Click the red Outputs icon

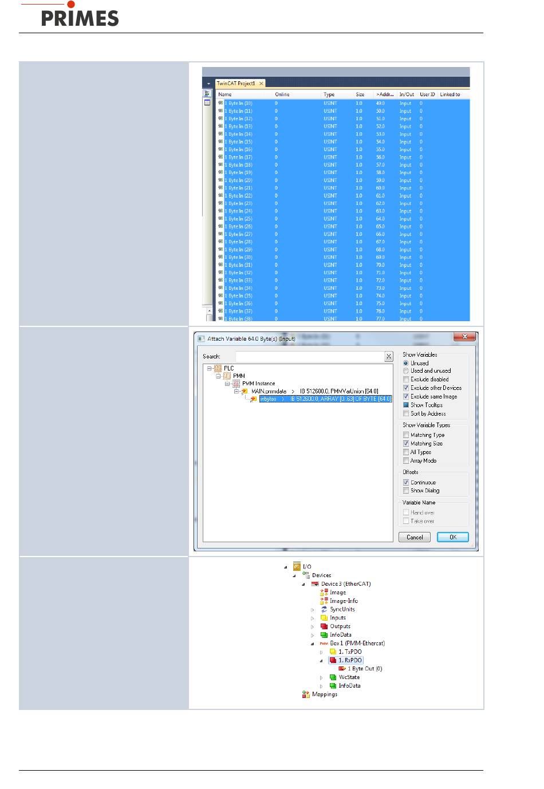tap(324, 626)
